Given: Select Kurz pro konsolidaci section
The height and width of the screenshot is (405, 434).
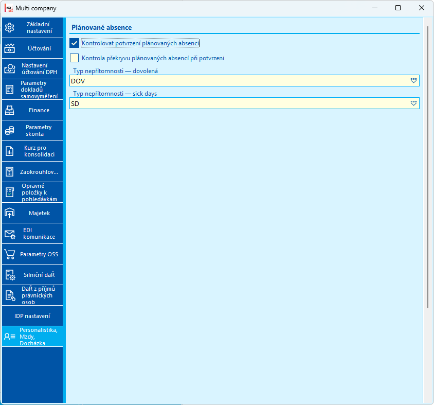Looking at the screenshot, I should click(32, 151).
